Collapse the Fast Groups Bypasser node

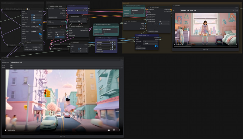(97, 38)
